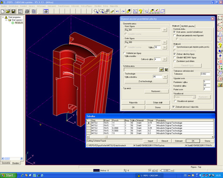Click the blue-highlighted window toolbar icon
Image resolution: width=223 pixels, height=178 pixels.
pos(46,11)
